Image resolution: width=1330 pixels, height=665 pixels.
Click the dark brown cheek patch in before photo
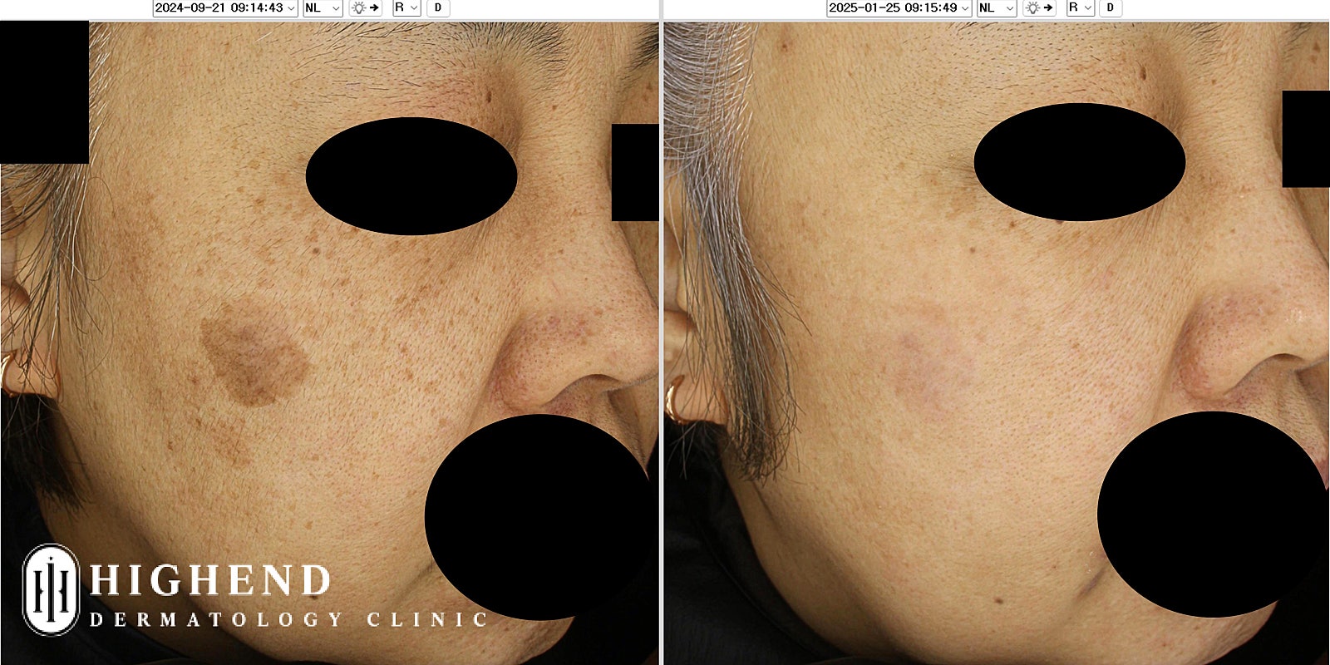point(254,353)
